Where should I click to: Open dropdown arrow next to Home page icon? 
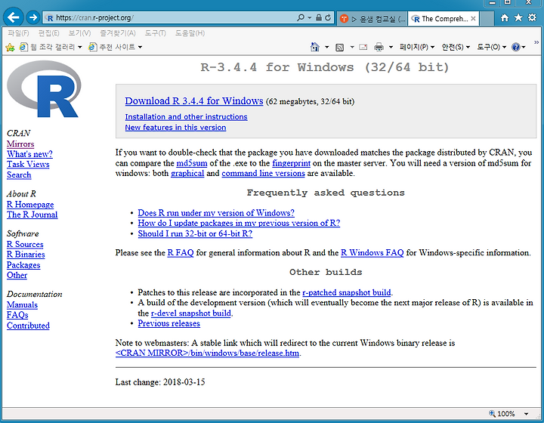pos(326,47)
